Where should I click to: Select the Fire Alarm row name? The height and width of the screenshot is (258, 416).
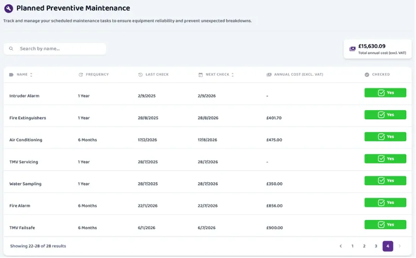click(x=20, y=206)
